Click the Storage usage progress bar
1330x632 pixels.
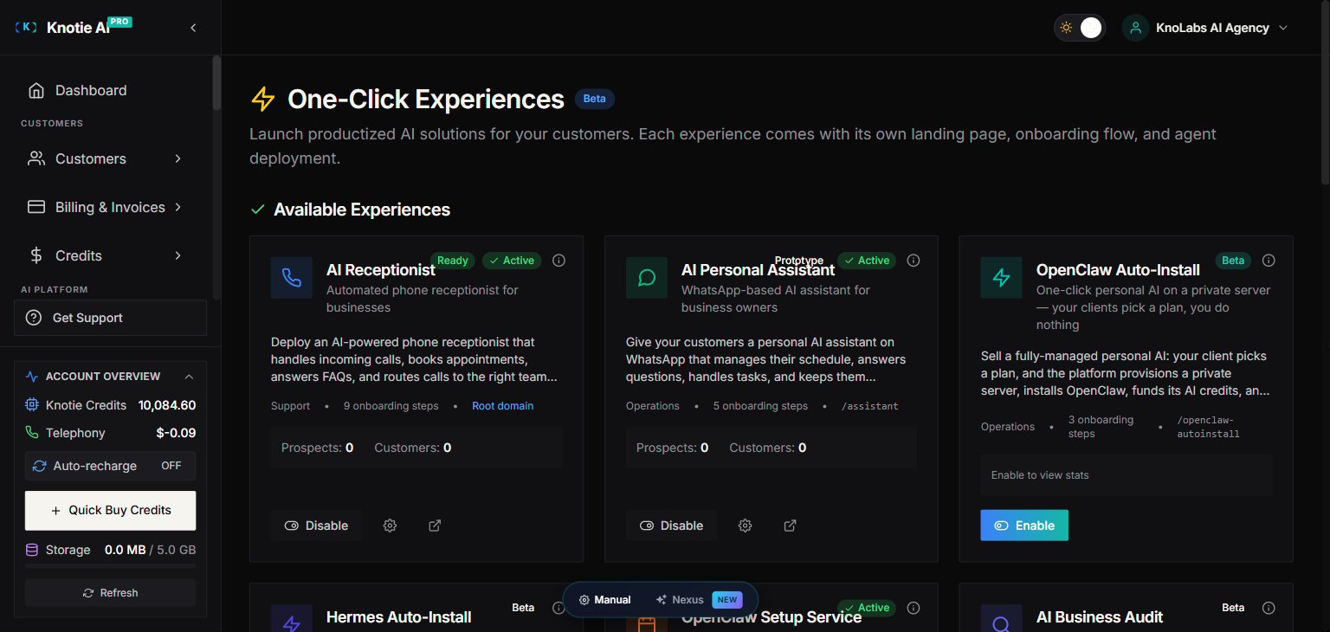tap(110, 565)
